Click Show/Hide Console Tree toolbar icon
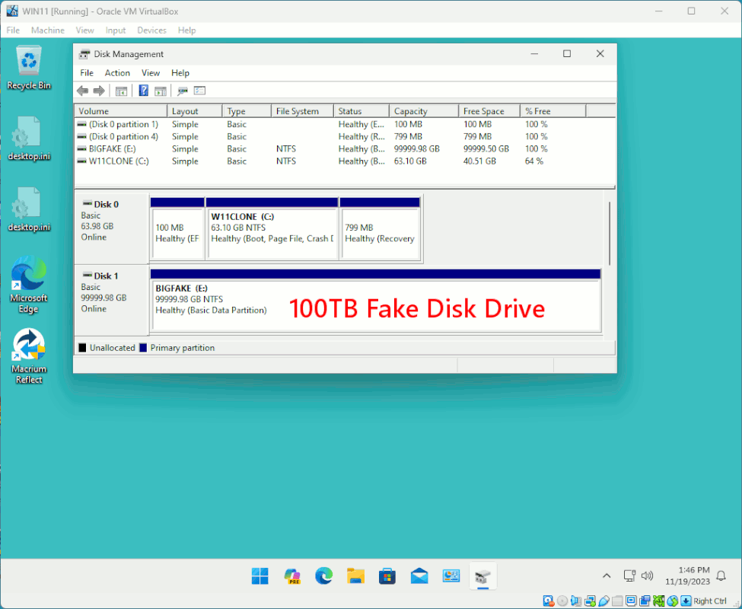Screen dimensions: 742x609 pyautogui.click(x=121, y=91)
